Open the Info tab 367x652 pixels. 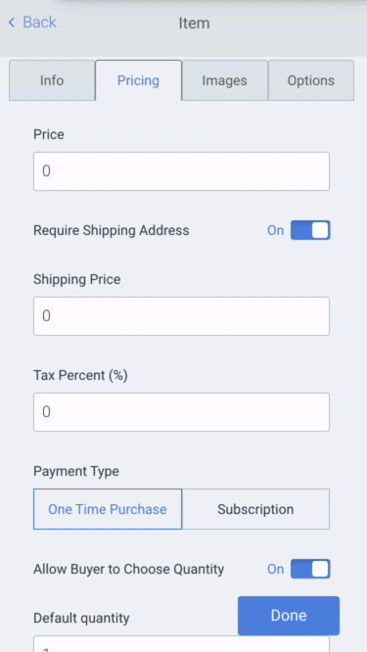[x=52, y=80]
